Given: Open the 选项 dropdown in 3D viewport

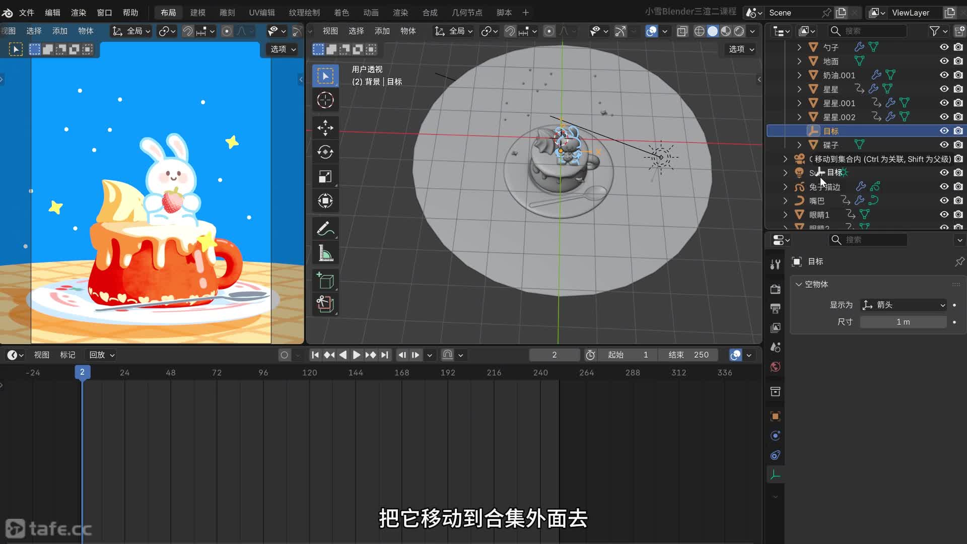Looking at the screenshot, I should coord(741,49).
